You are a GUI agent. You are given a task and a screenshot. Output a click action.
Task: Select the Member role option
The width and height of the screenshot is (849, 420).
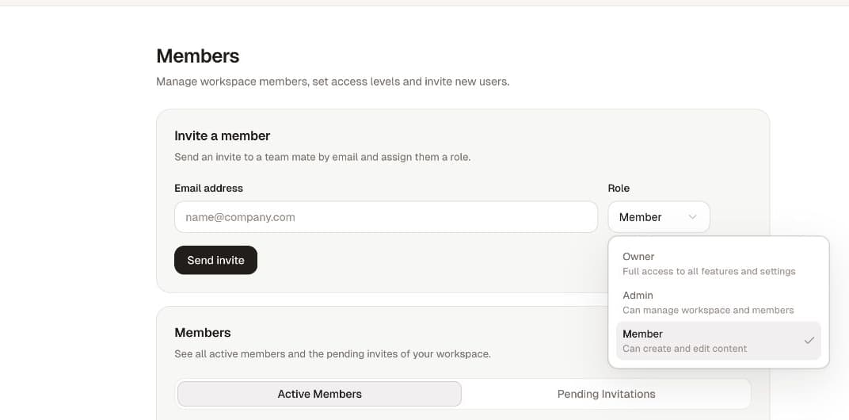(718, 341)
